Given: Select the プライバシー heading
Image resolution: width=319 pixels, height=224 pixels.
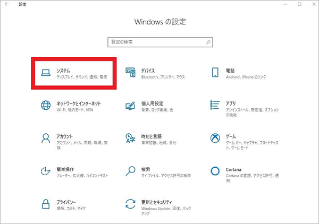Looking at the screenshot, I should point(66,202).
